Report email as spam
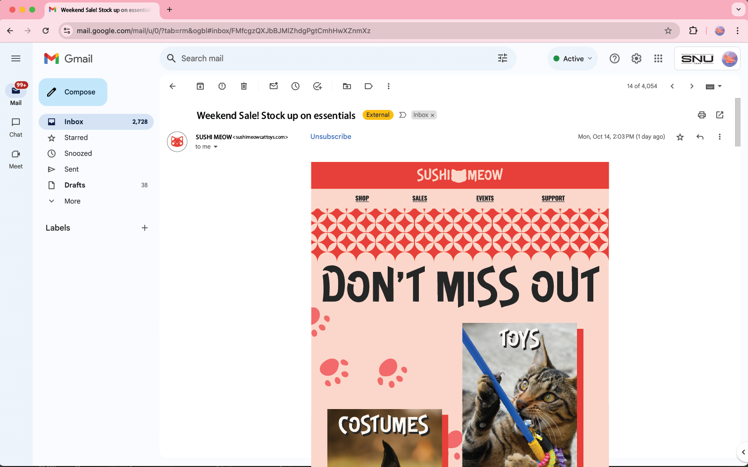The image size is (748, 467). point(222,86)
